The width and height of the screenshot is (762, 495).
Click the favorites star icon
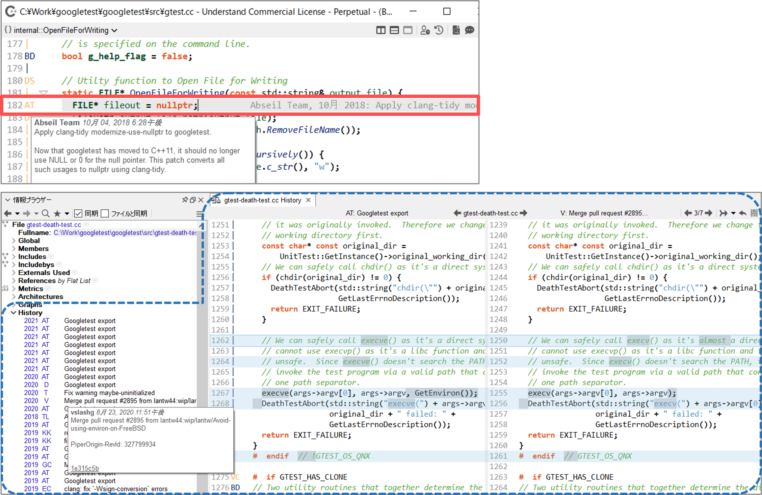point(57,213)
